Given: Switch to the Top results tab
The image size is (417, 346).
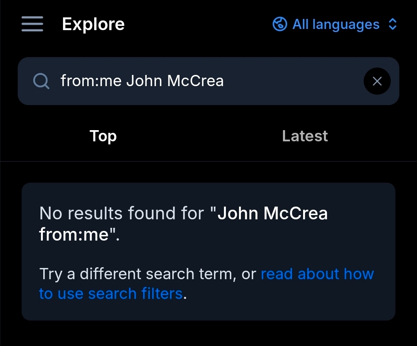Looking at the screenshot, I should 103,136.
